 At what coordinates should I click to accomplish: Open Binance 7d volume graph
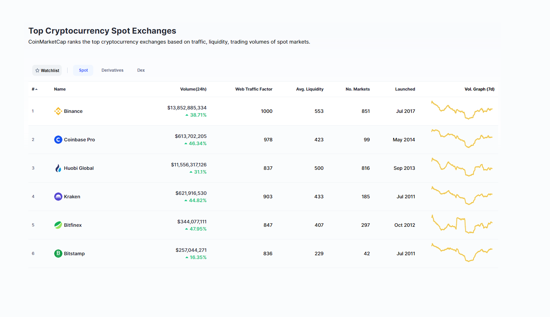pos(462,110)
